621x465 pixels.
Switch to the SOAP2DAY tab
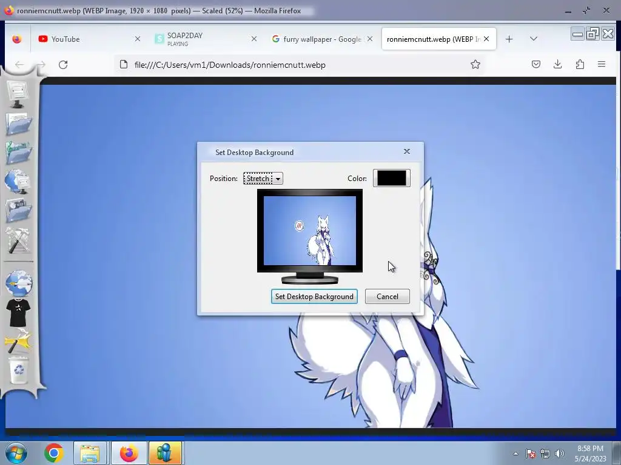click(206, 39)
